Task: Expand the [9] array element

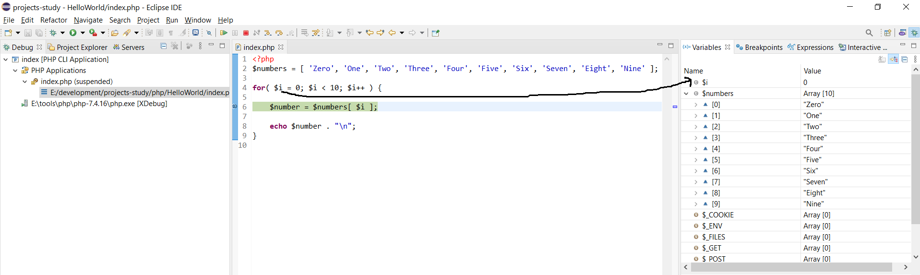Action: tap(696, 204)
